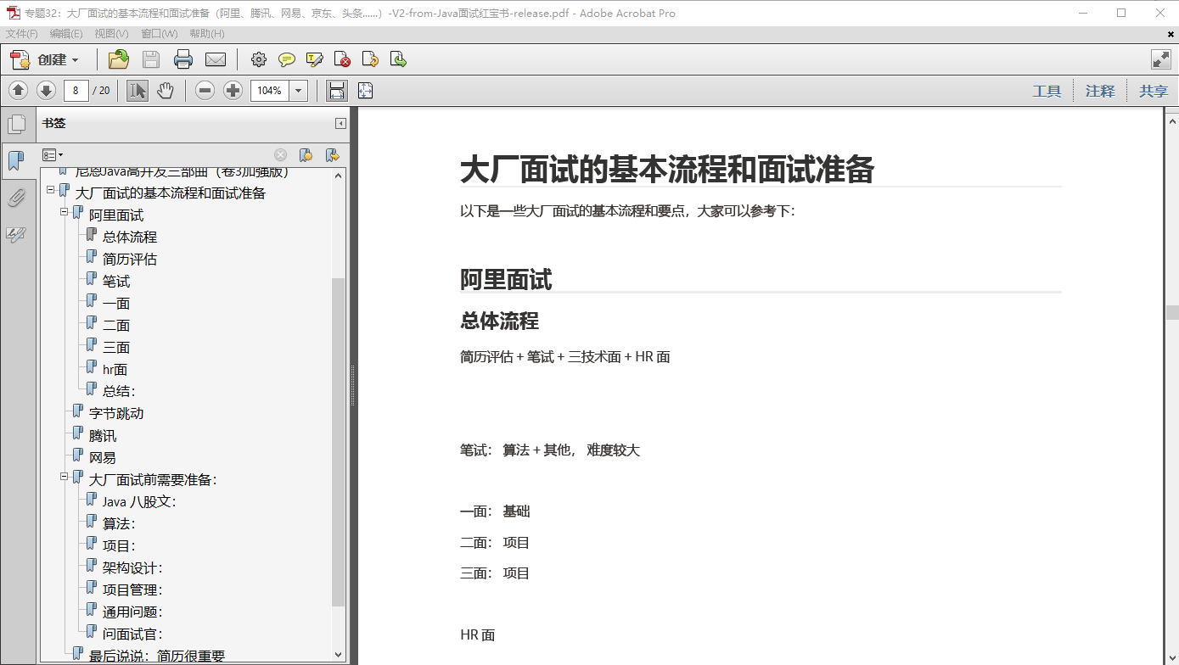Jump to the hr面 bookmark
Screen dimensions: 1179x665
coord(115,370)
